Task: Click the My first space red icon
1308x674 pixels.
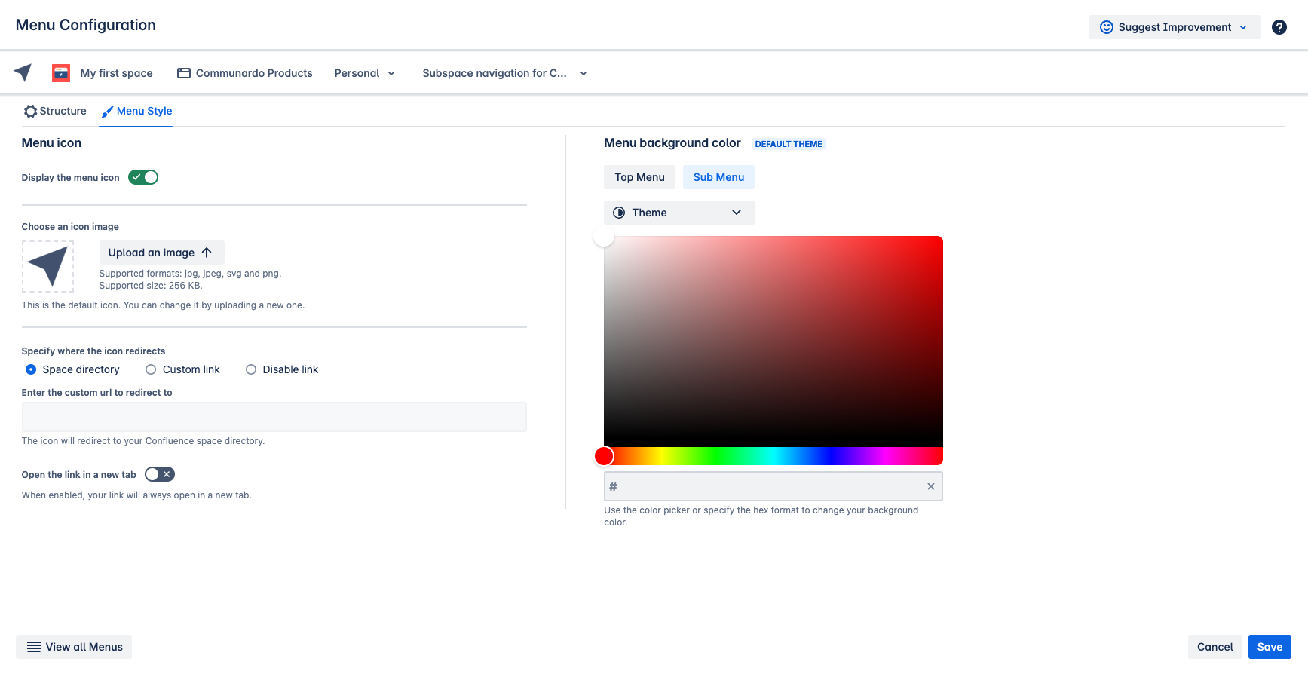Action: (61, 73)
